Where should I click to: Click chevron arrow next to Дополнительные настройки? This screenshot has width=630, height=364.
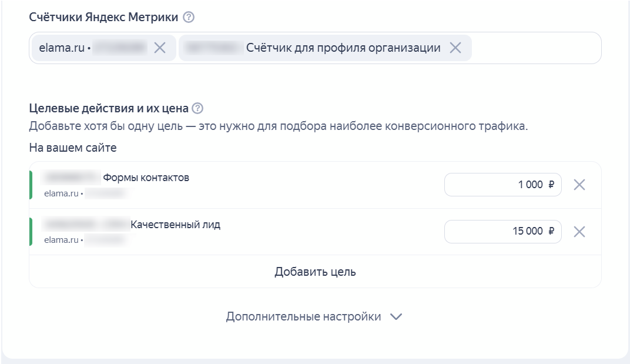pos(396,317)
